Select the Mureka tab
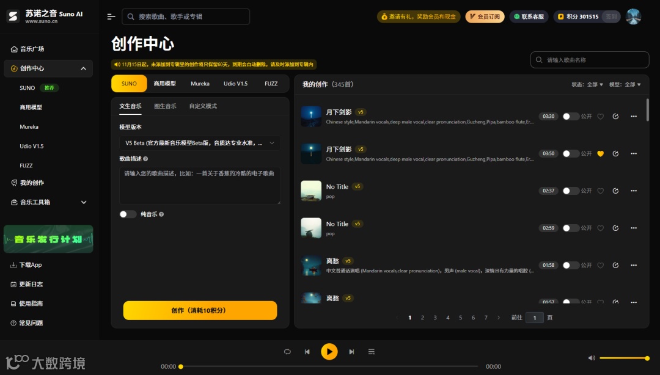 point(200,84)
